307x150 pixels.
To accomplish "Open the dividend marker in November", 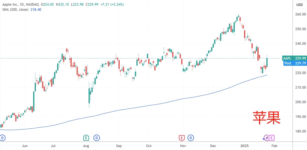I will point(191,137).
